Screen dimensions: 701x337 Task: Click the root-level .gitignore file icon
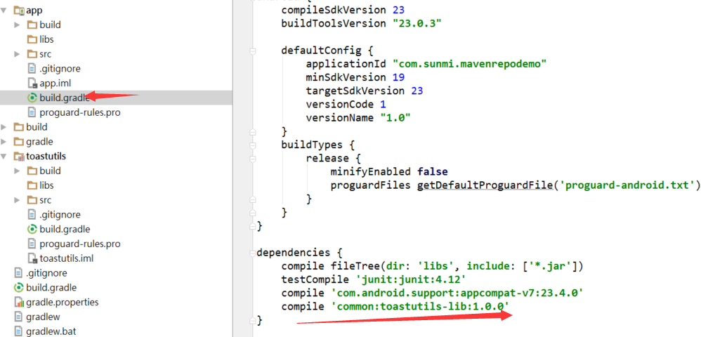tap(18, 272)
